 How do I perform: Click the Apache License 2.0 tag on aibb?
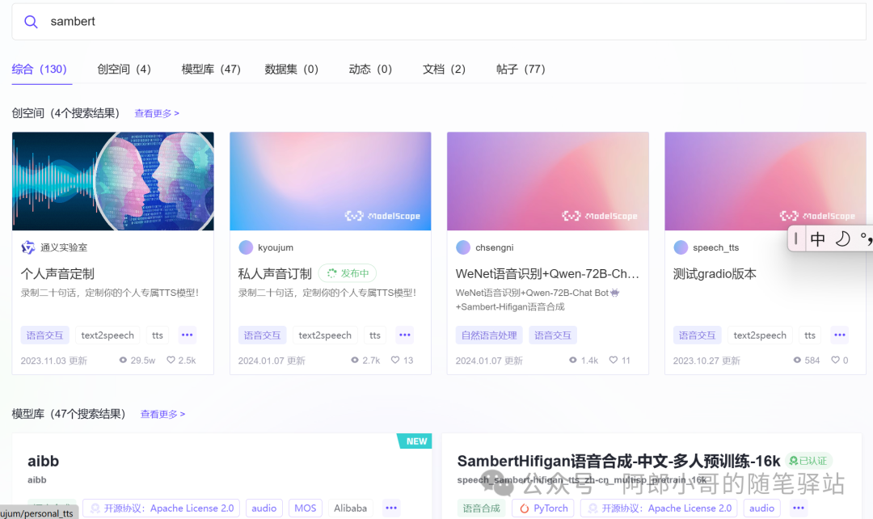(x=162, y=508)
